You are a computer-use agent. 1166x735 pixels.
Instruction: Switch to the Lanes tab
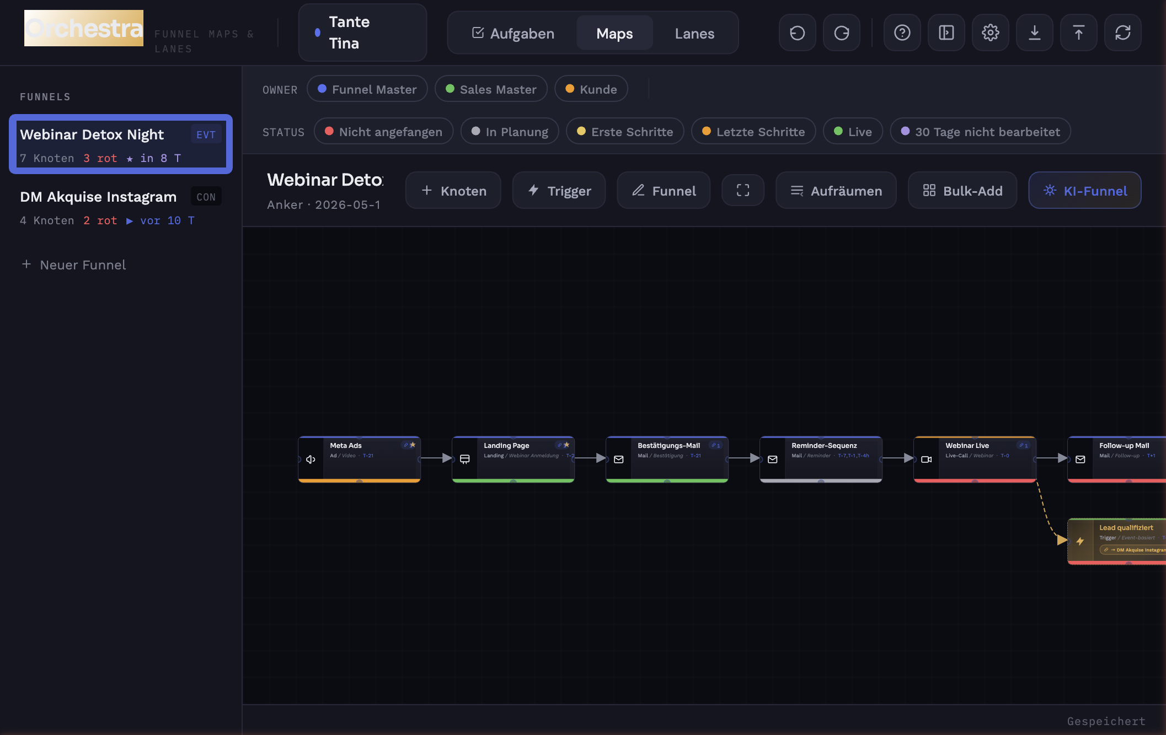click(694, 33)
